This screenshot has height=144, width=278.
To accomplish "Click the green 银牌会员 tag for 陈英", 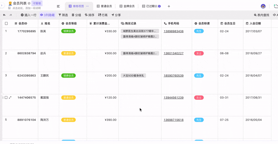I will pos(68,31).
